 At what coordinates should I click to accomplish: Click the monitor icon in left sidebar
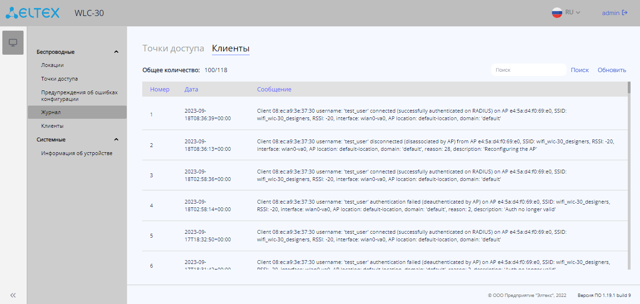13,43
